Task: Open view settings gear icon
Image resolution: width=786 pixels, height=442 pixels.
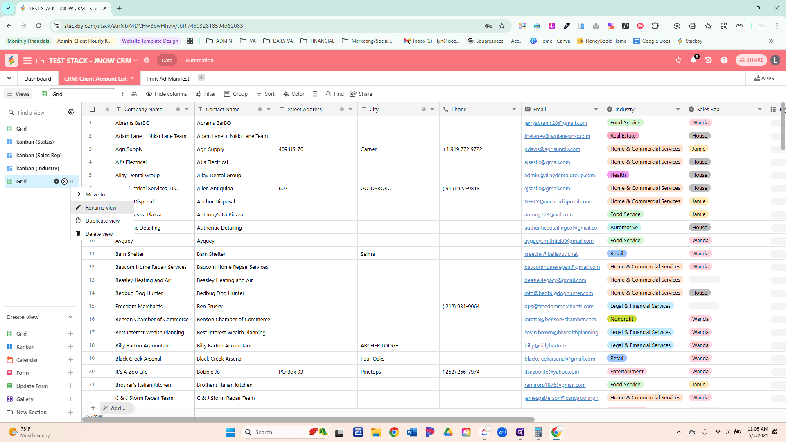Action: click(x=71, y=112)
